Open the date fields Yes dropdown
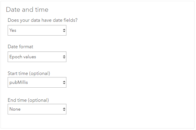This screenshot has height=130, width=196. [x=37, y=30]
